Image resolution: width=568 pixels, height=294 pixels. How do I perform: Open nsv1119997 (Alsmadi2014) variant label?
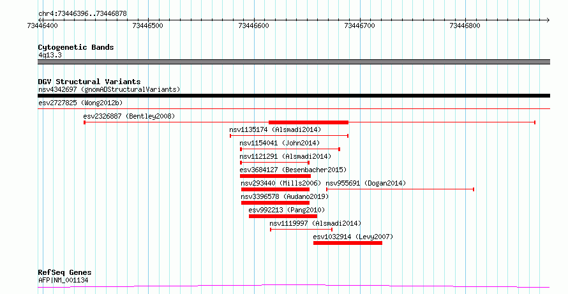315,223
